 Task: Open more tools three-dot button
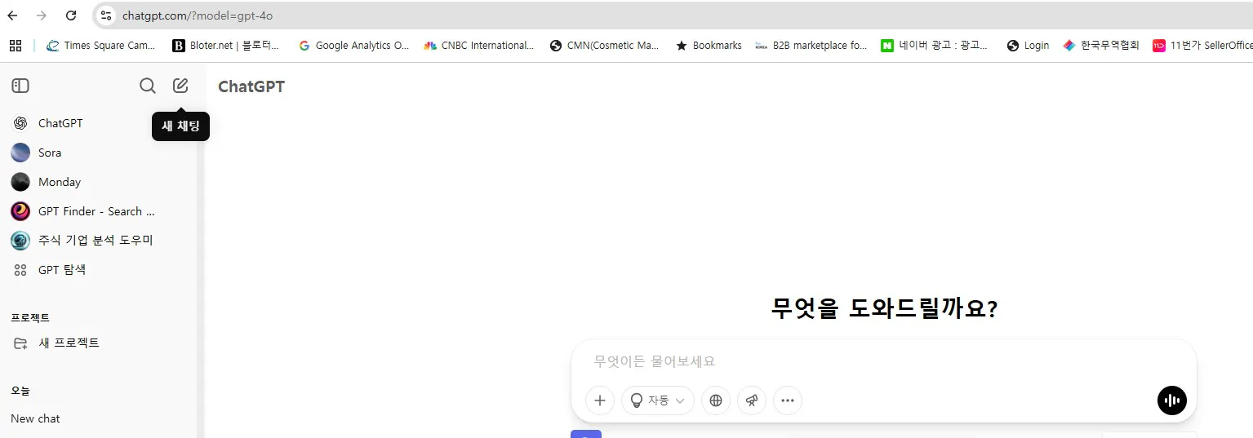point(788,400)
